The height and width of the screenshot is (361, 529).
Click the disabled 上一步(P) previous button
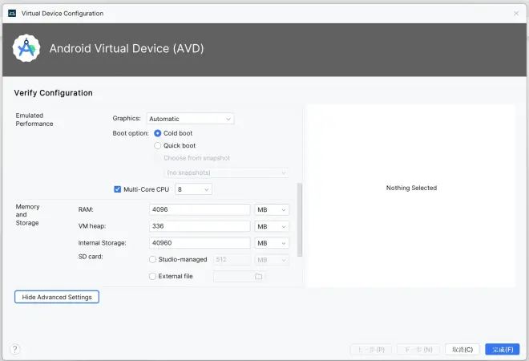coord(371,349)
